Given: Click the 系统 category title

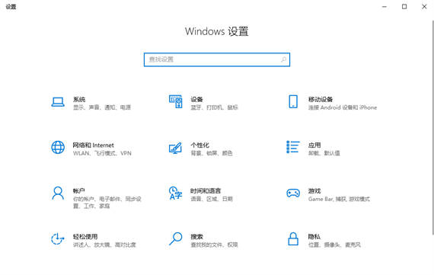Looking at the screenshot, I should pyautogui.click(x=79, y=99).
